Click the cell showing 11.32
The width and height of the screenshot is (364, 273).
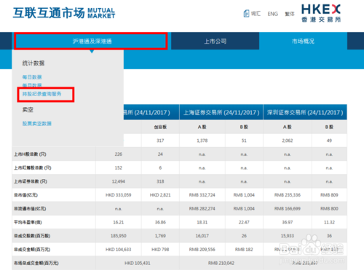pyautogui.click(x=329, y=222)
